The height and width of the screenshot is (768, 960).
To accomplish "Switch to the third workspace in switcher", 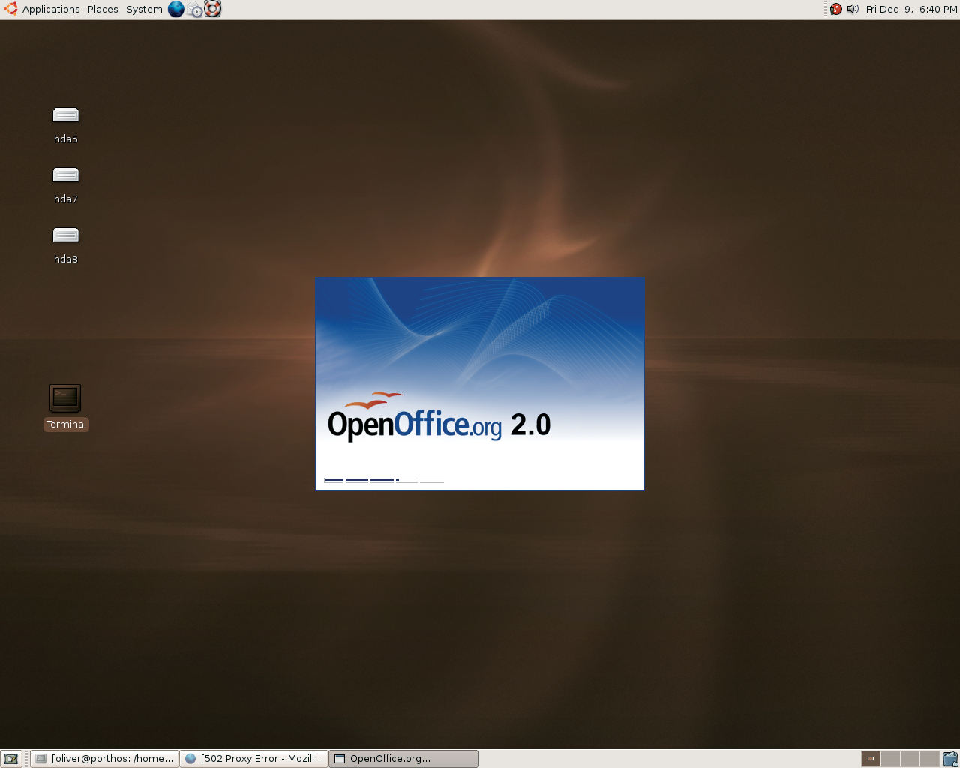I will click(910, 759).
